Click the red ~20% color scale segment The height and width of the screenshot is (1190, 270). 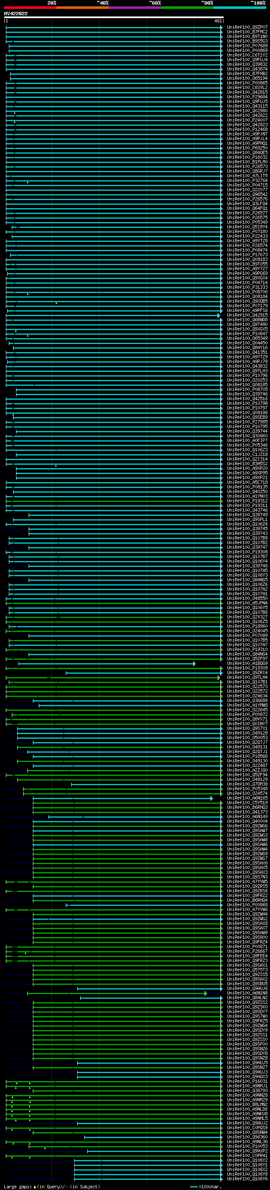[30, 8]
